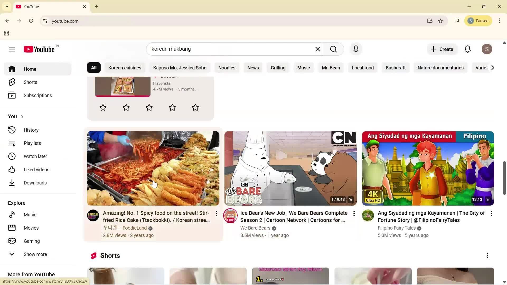
Task: Open the hamburger navigation menu
Action: 12,49
